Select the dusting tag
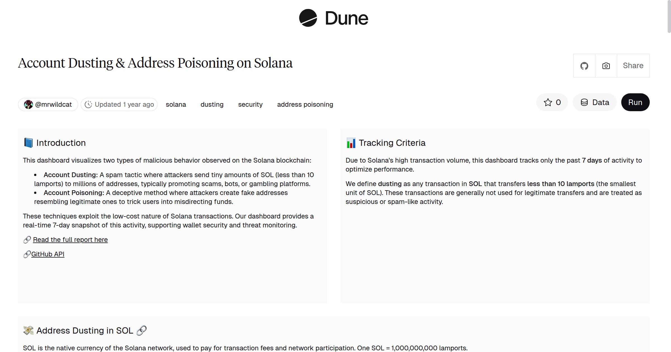The height and width of the screenshot is (352, 671). coord(212,104)
